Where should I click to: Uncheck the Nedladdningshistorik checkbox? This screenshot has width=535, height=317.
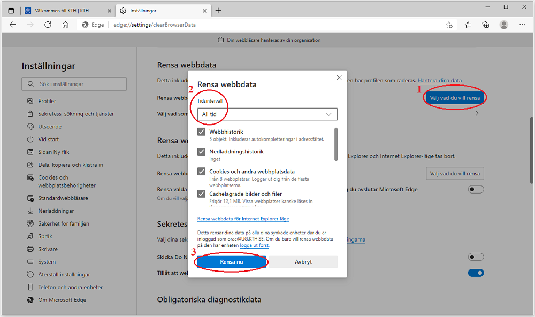click(202, 152)
